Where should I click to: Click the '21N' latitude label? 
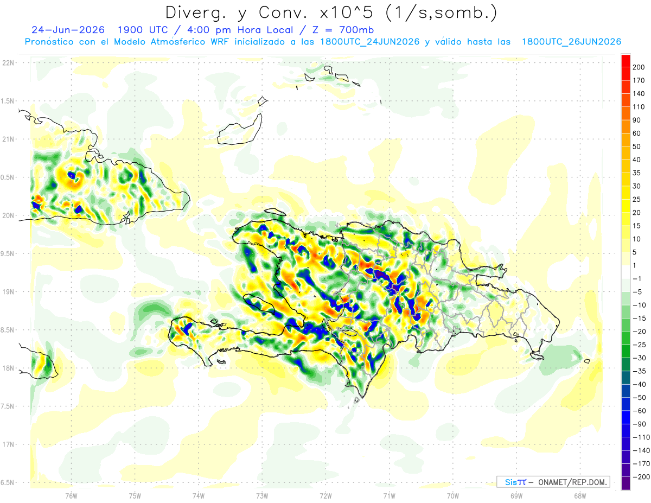(x=8, y=139)
